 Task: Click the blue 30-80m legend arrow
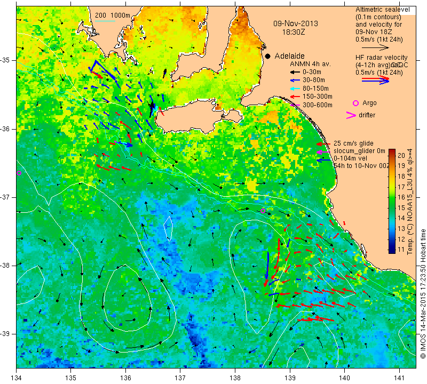[x=295, y=81]
